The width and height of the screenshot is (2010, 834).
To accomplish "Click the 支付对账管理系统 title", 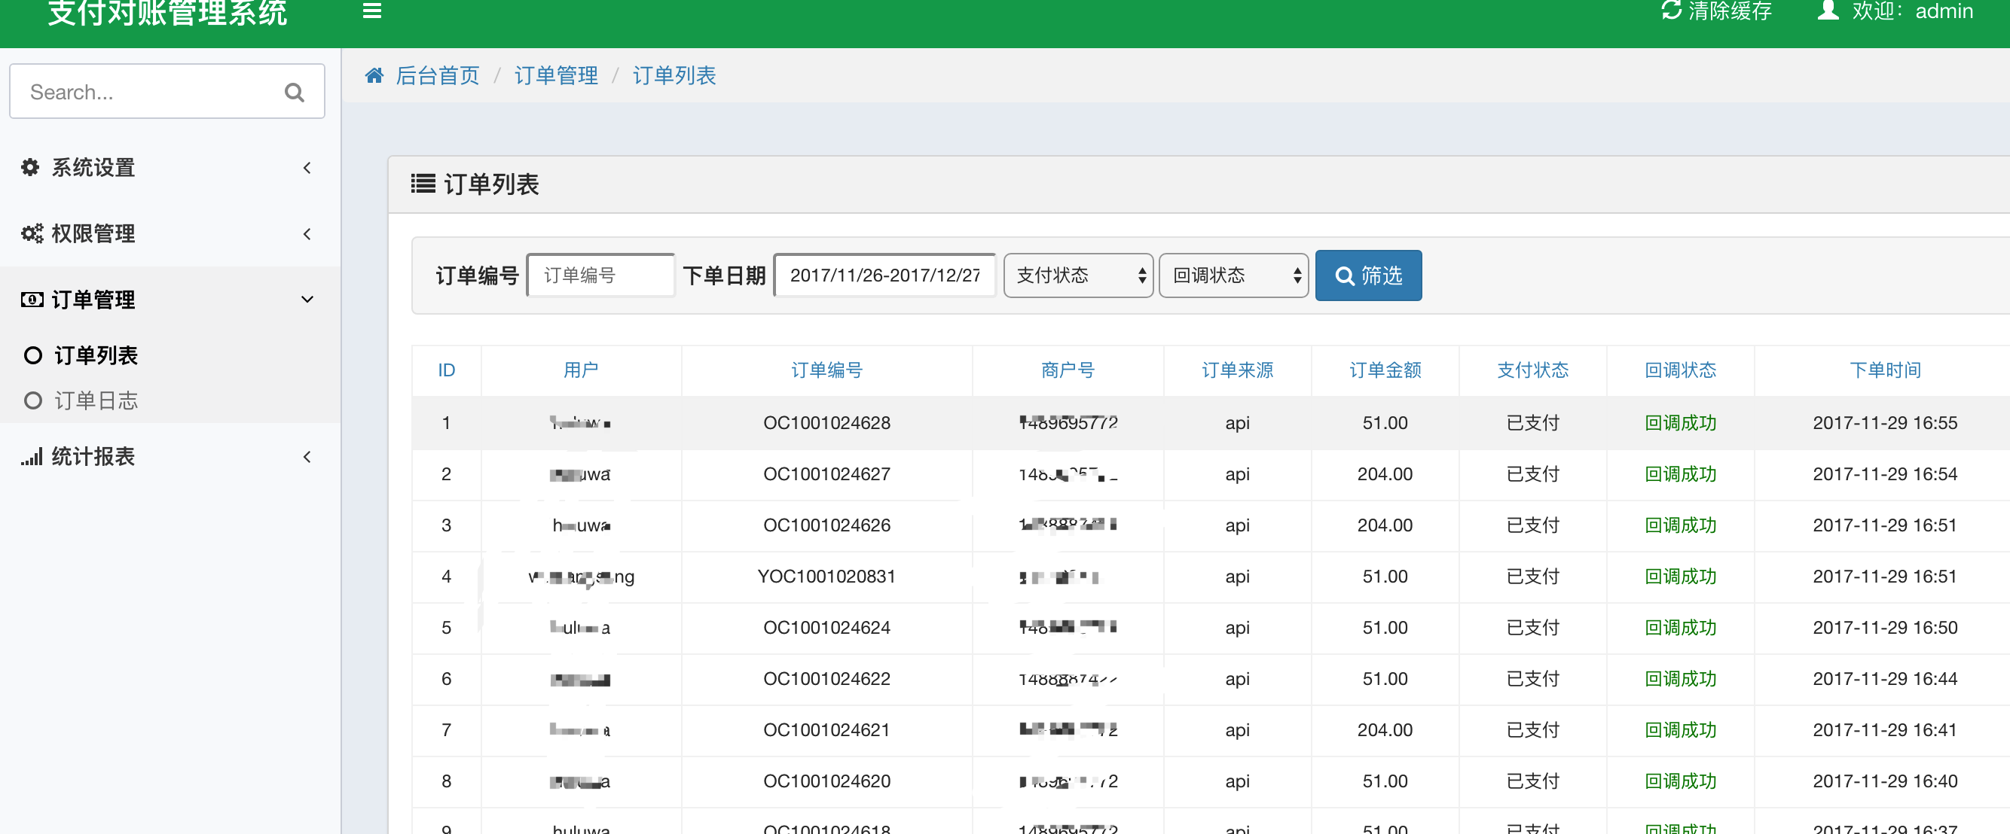I will [x=168, y=13].
